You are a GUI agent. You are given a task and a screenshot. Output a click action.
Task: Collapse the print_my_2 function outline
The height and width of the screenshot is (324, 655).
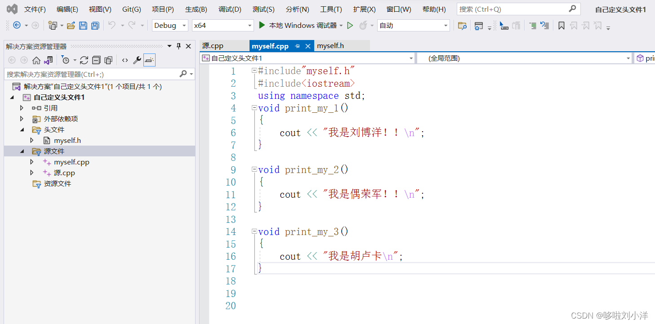pos(254,169)
